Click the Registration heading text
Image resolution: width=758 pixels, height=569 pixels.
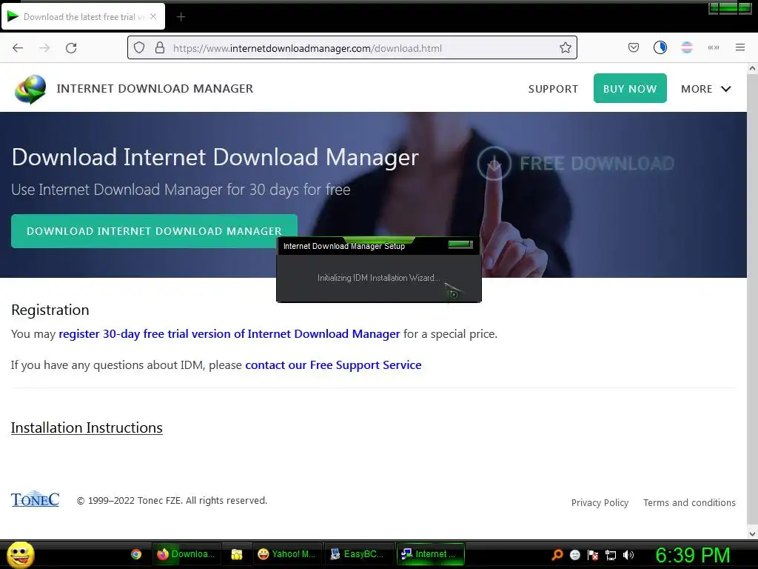[50, 310]
